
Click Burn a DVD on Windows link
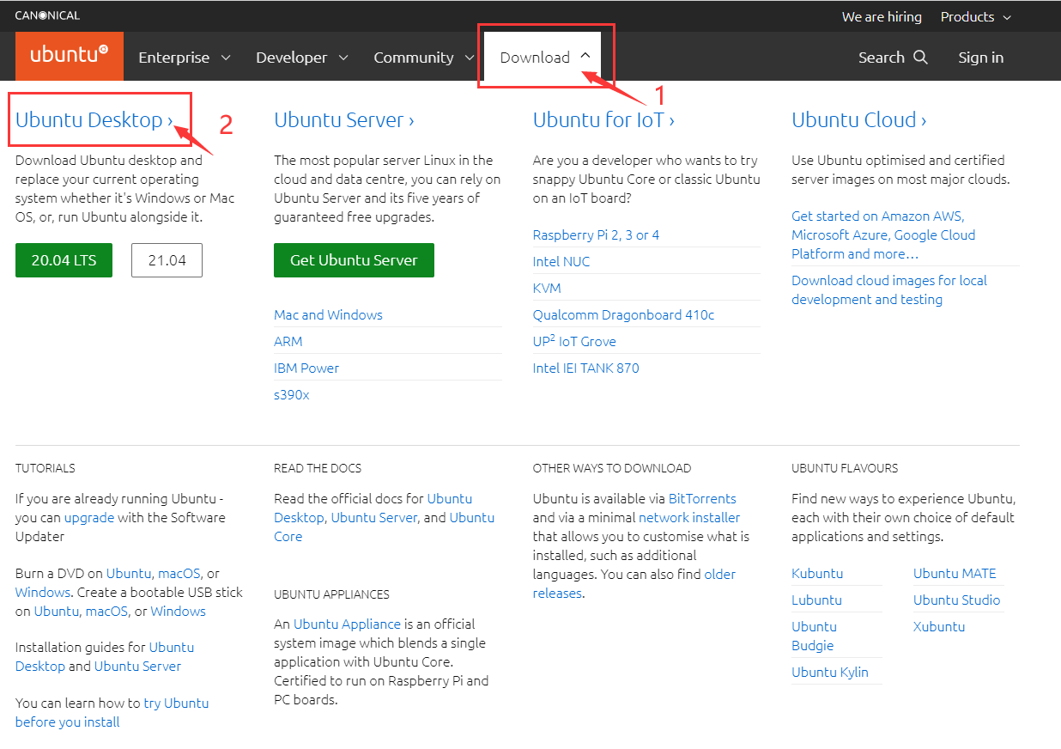tap(42, 593)
